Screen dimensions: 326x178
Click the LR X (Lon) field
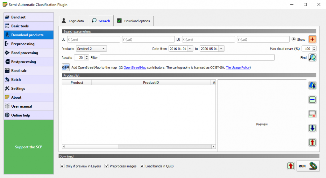[208, 39]
